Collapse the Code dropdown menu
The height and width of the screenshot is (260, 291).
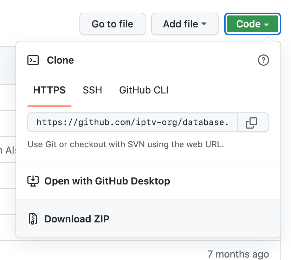252,24
